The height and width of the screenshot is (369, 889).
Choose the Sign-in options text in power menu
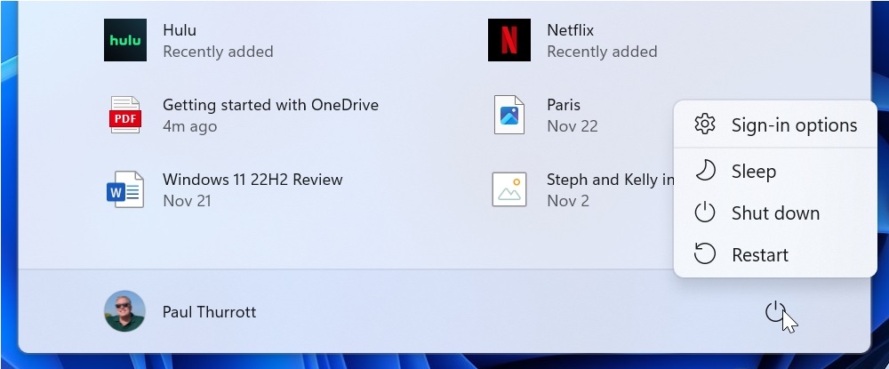click(794, 125)
